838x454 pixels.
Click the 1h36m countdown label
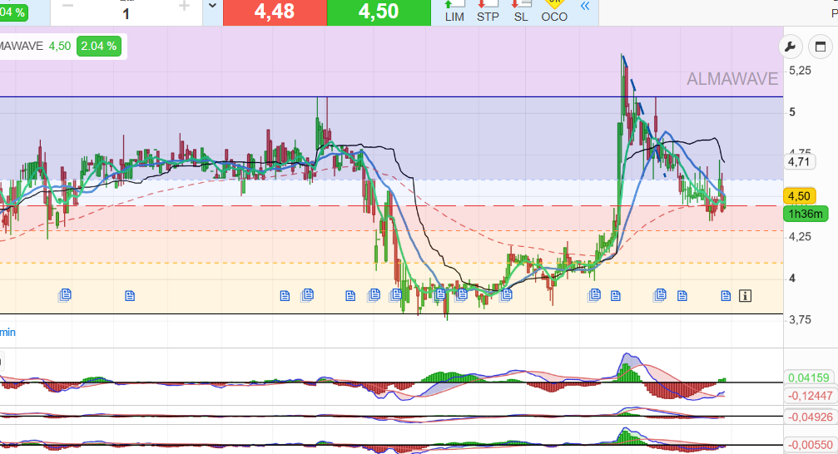coord(806,215)
